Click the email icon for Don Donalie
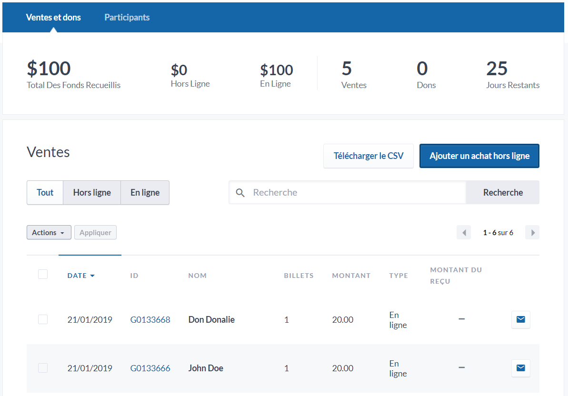 point(520,320)
